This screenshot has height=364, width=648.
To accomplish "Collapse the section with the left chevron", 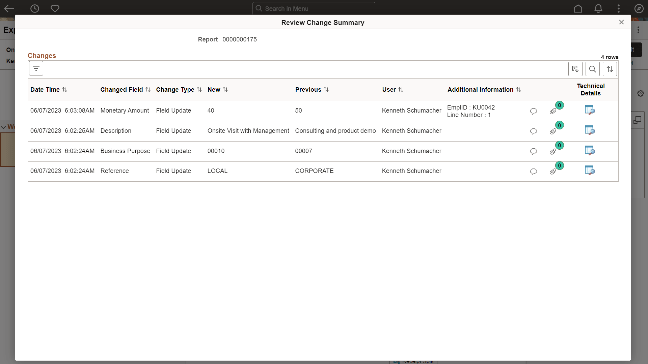I will pyautogui.click(x=3, y=127).
